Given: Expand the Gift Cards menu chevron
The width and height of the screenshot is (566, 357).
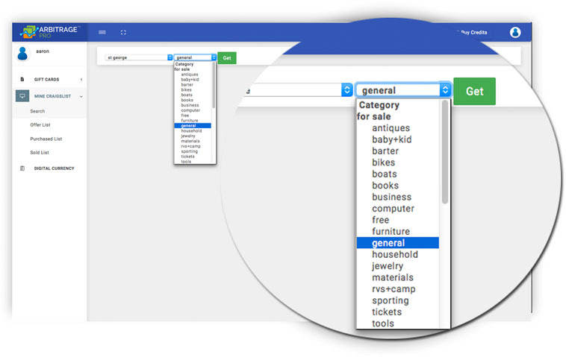Looking at the screenshot, I should pos(81,79).
